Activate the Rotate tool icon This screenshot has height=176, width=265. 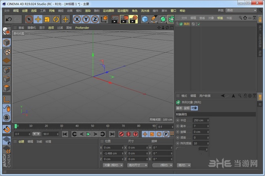[56, 19]
